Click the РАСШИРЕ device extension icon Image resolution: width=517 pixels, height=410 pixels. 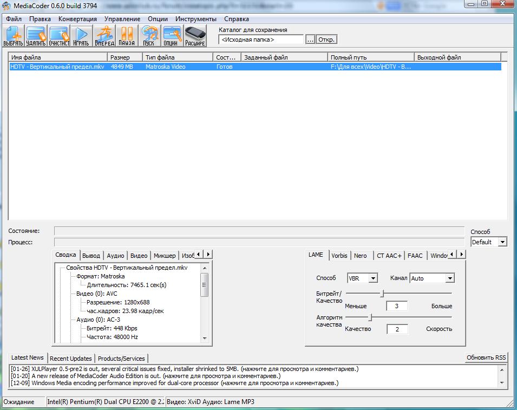click(x=195, y=36)
